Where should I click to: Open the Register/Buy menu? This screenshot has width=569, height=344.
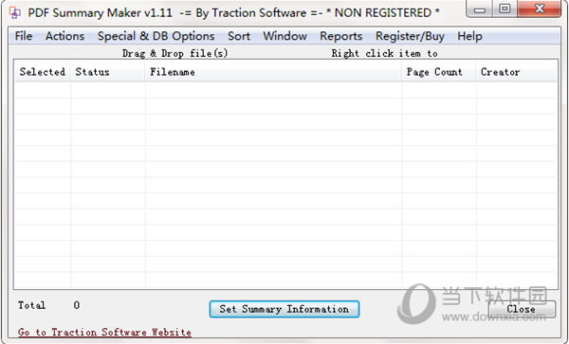[410, 36]
